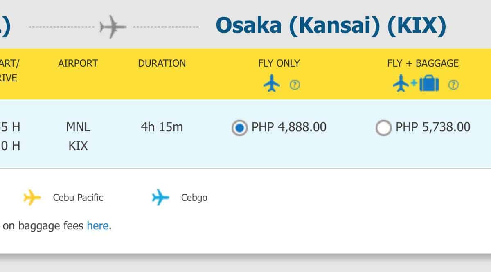491x272 pixels.
Task: Click the MNL departure airport code
Action: click(x=78, y=127)
